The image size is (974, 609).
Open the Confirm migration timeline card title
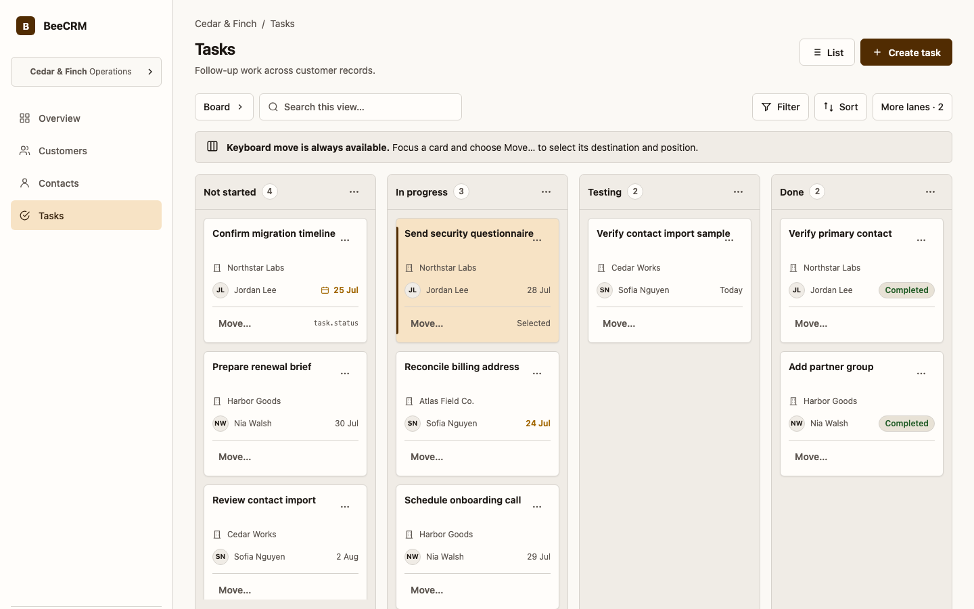tap(274, 233)
